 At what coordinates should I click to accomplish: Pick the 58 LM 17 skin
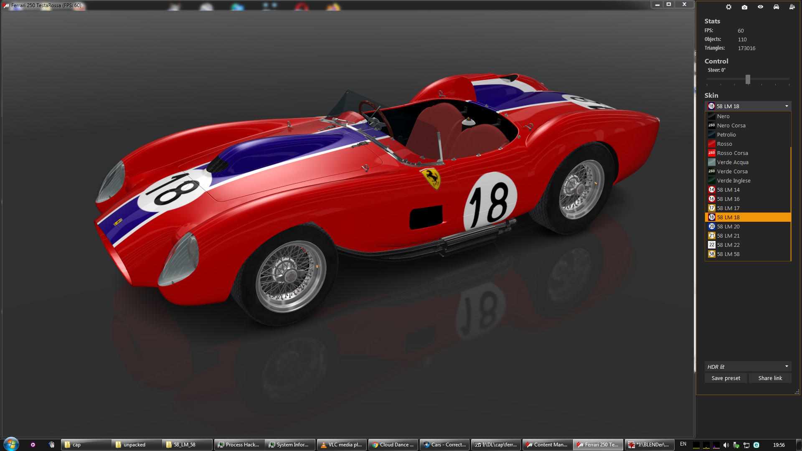(748, 208)
